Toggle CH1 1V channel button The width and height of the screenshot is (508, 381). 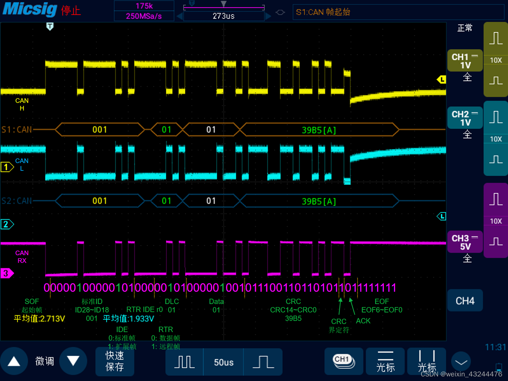[465, 61]
